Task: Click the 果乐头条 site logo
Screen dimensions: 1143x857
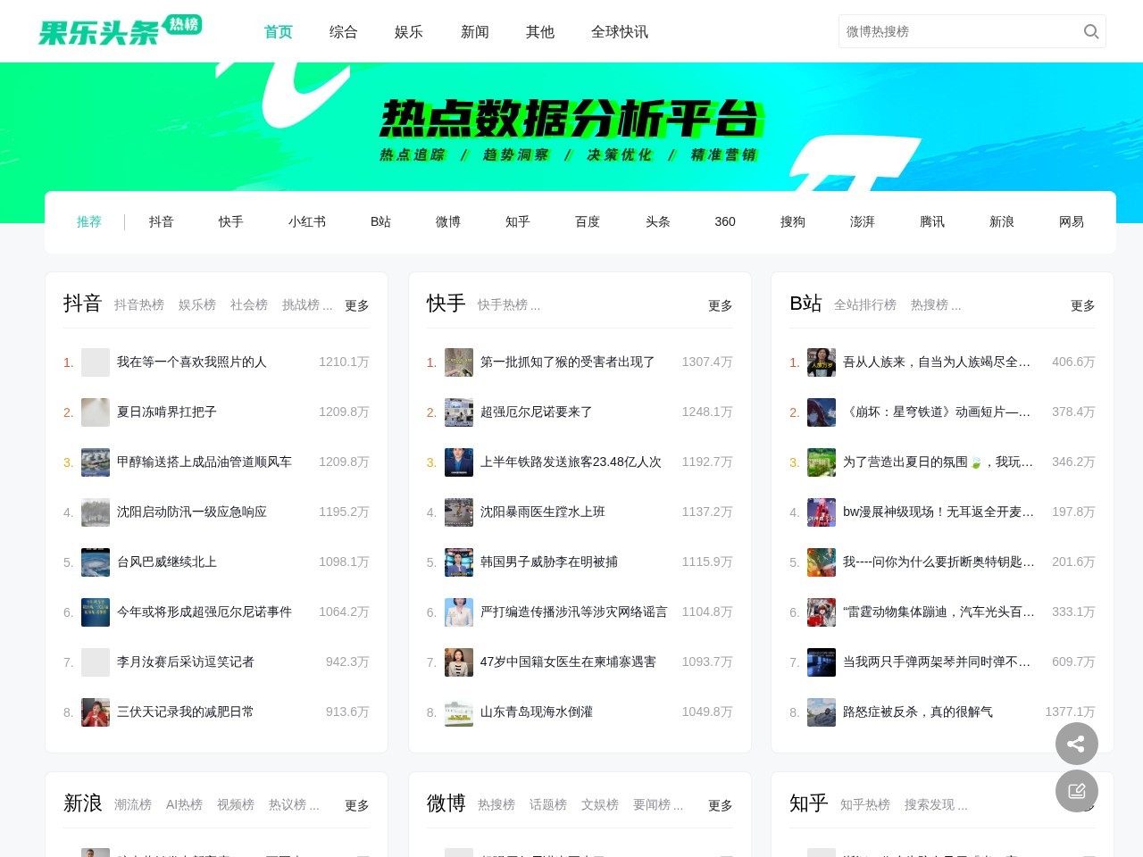Action: pos(120,30)
